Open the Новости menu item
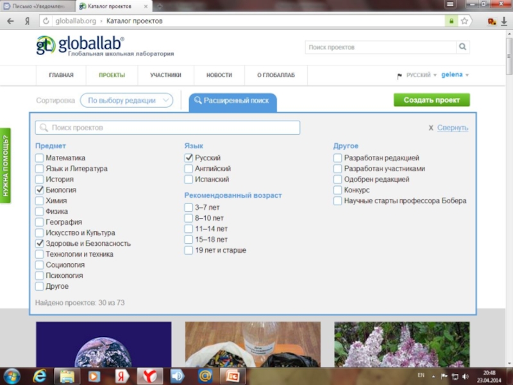The height and width of the screenshot is (385, 513). (219, 75)
